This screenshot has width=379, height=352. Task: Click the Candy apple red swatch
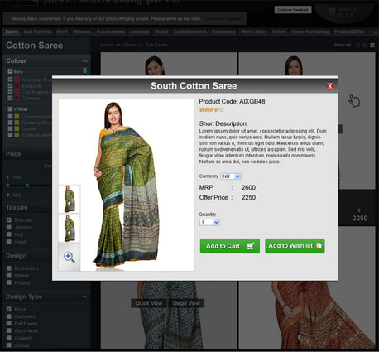[x=17, y=92]
